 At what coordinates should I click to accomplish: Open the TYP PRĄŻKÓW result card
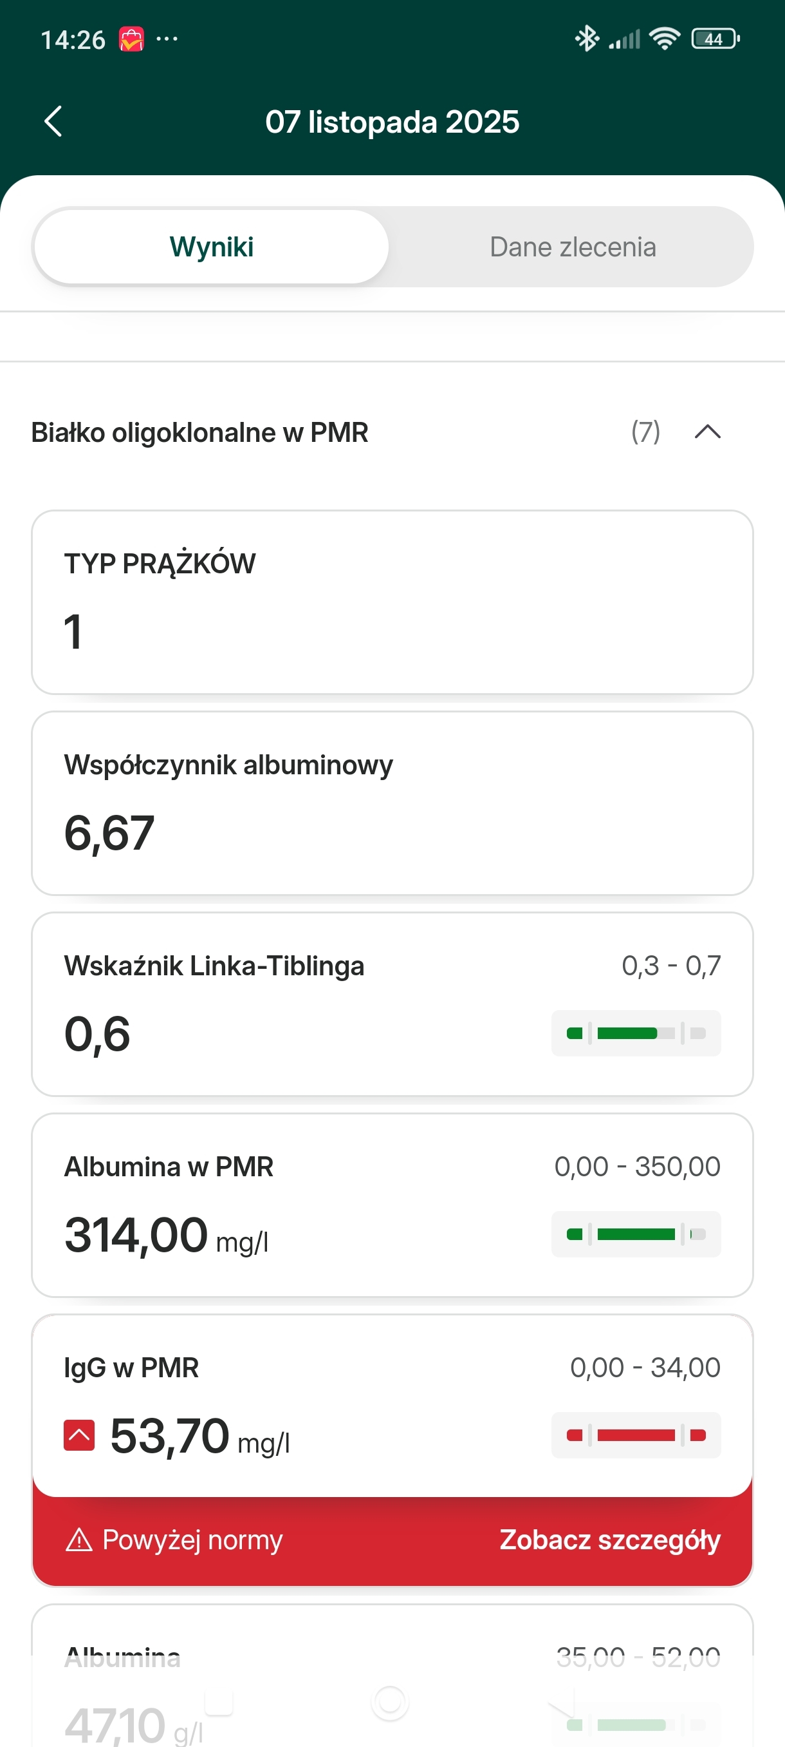coord(392,602)
